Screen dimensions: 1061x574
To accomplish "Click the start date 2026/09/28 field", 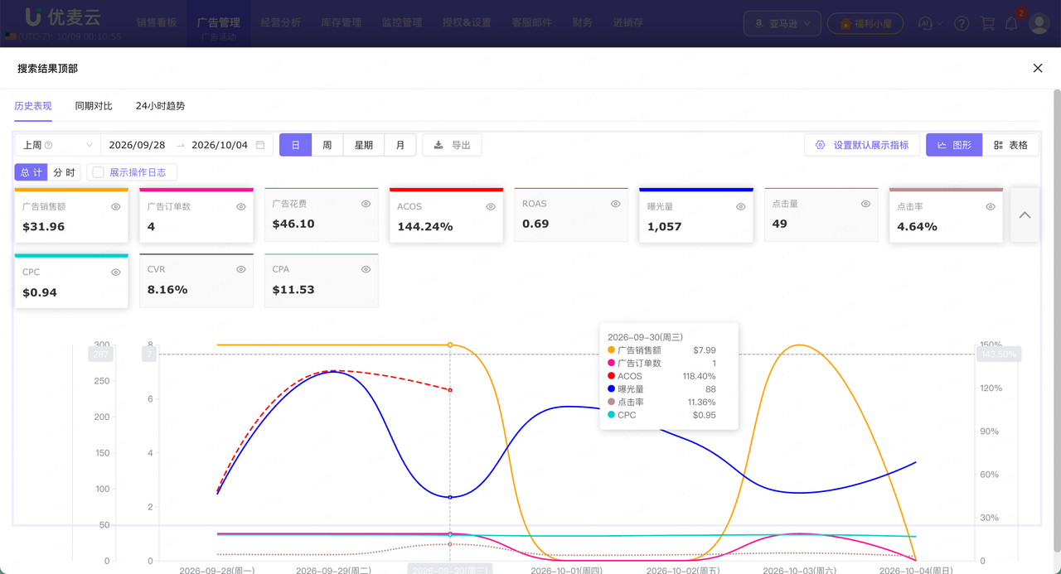I will tap(138, 145).
